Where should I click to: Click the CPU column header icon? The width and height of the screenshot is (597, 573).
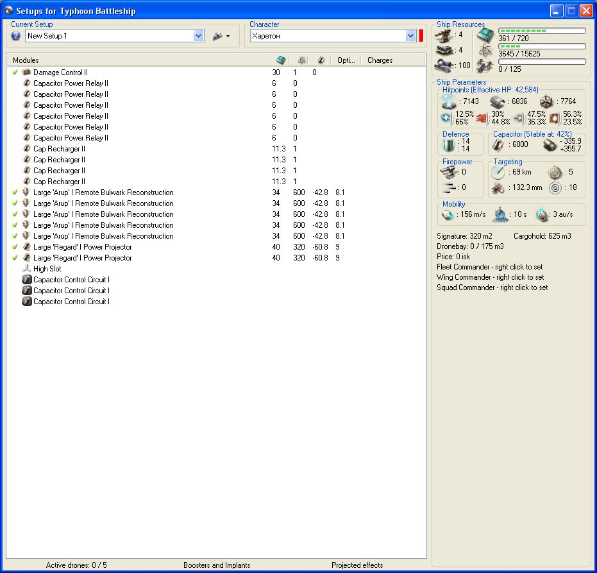tap(281, 60)
